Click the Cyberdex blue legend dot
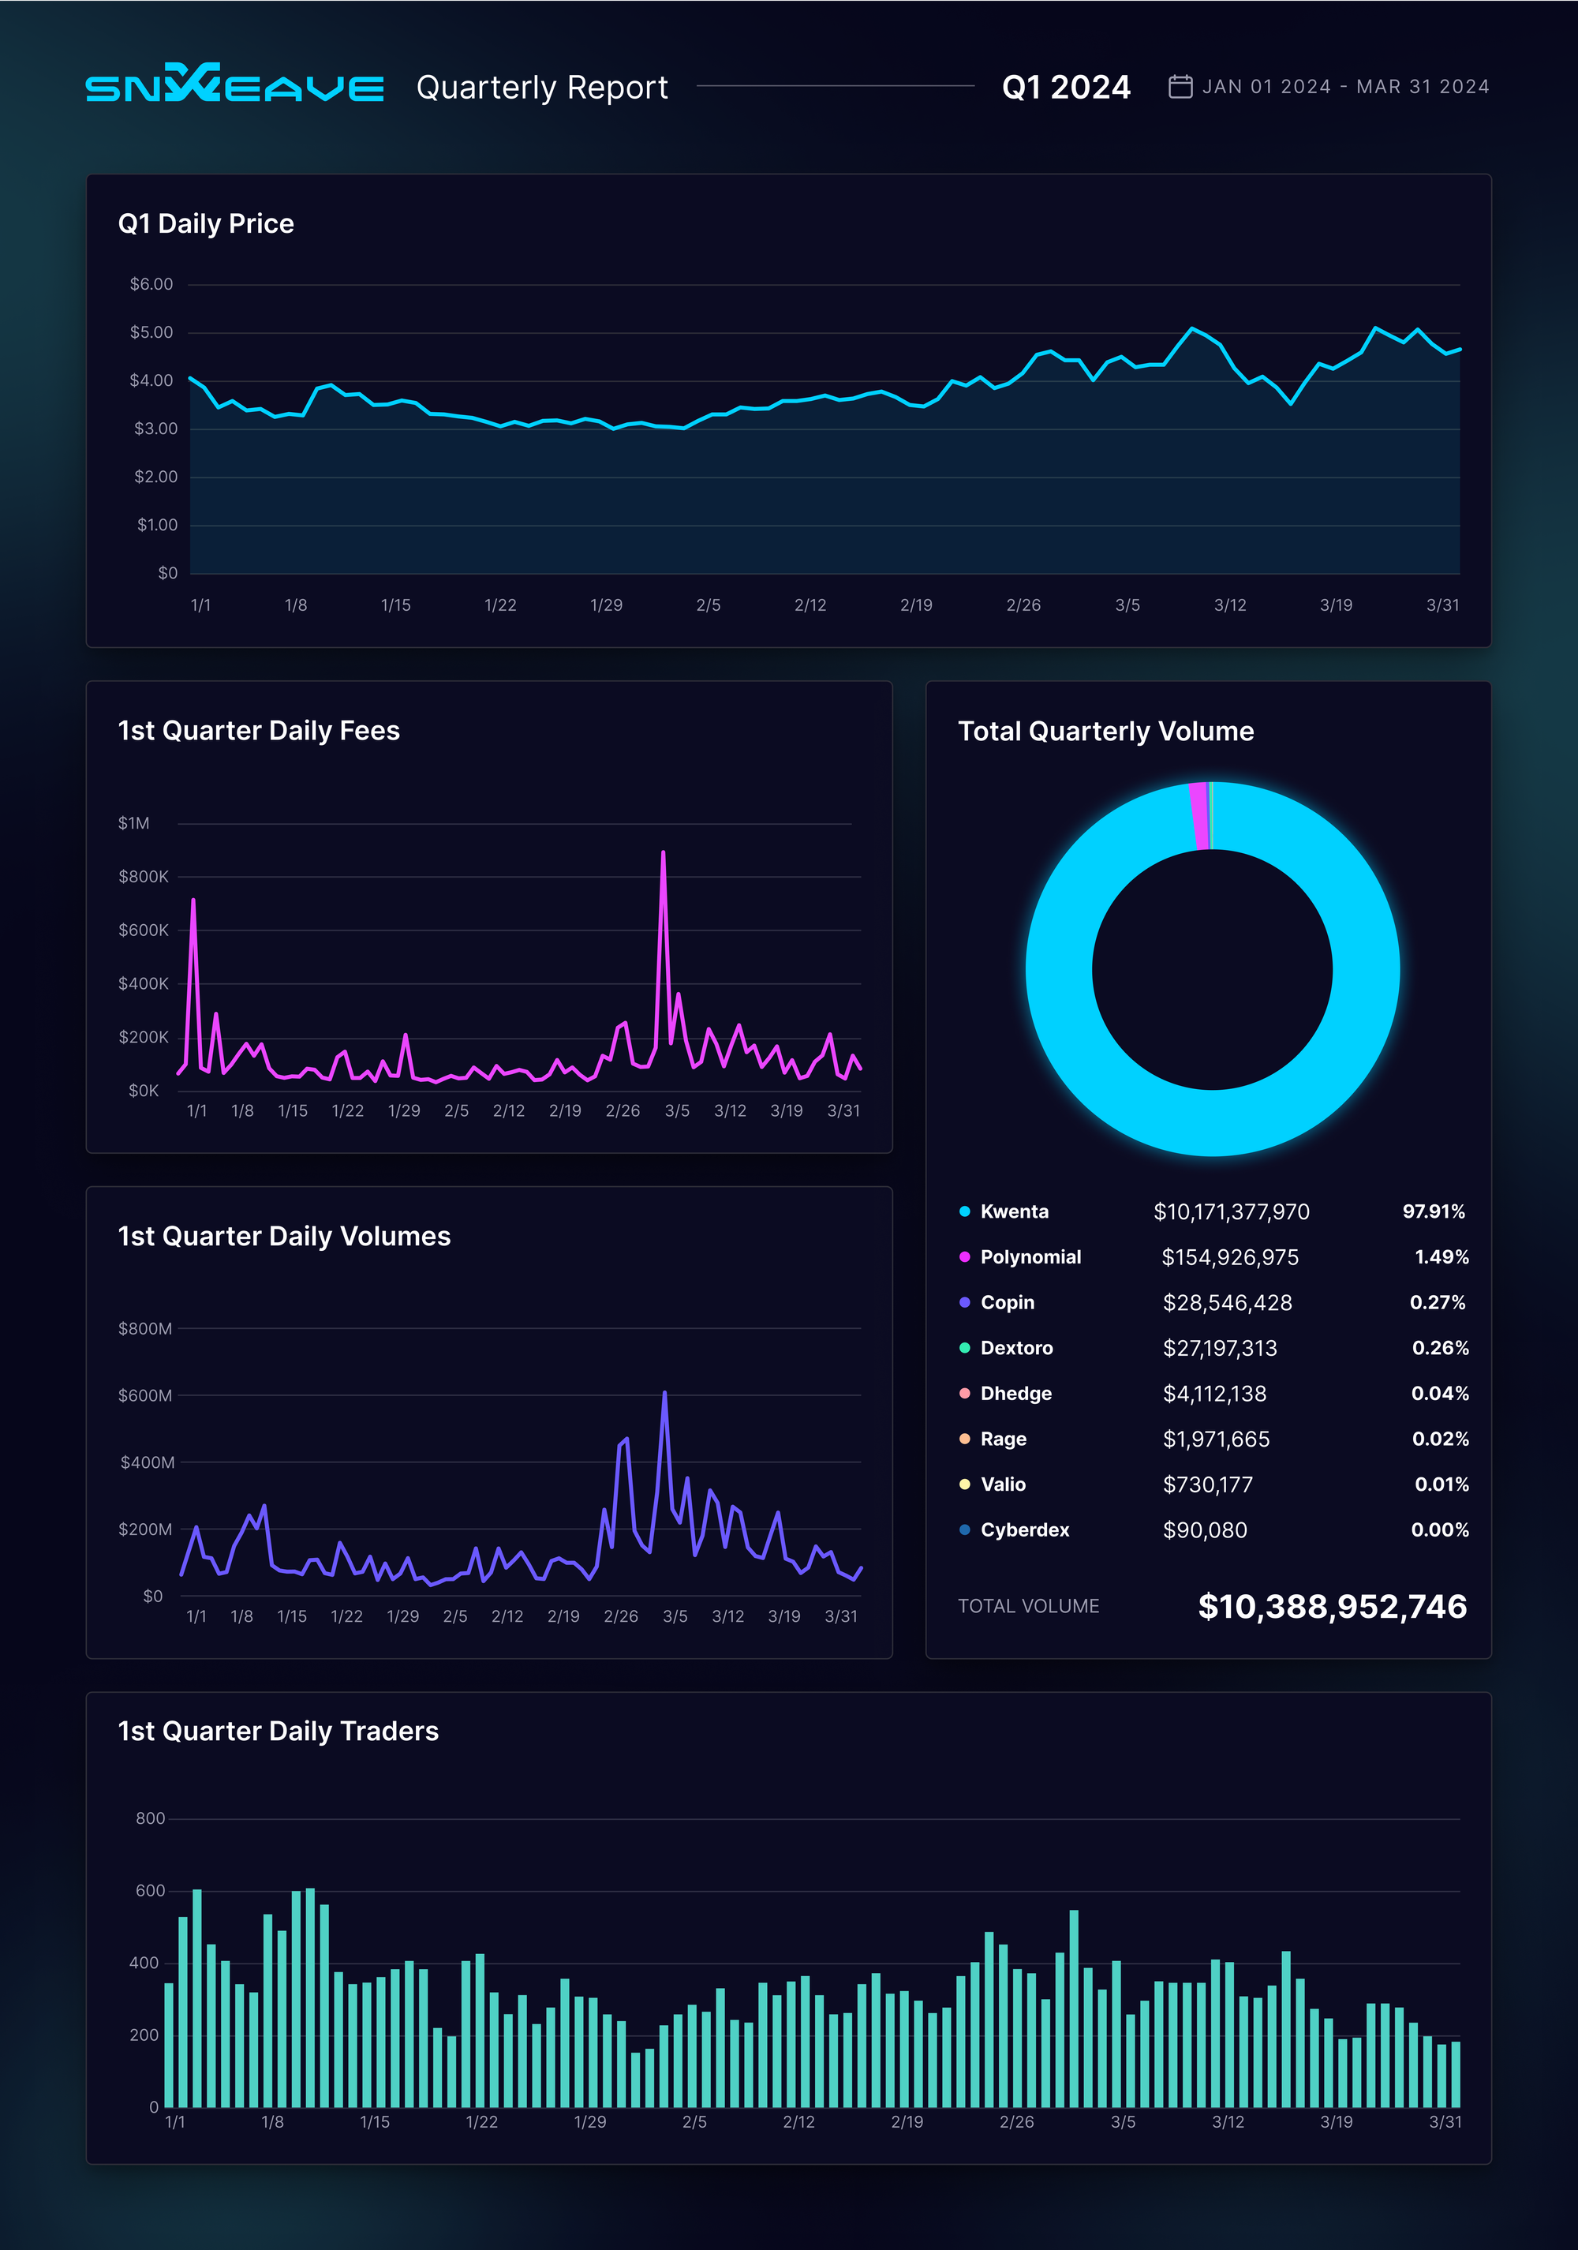Screen dimensions: 1578x2250 point(964,1529)
